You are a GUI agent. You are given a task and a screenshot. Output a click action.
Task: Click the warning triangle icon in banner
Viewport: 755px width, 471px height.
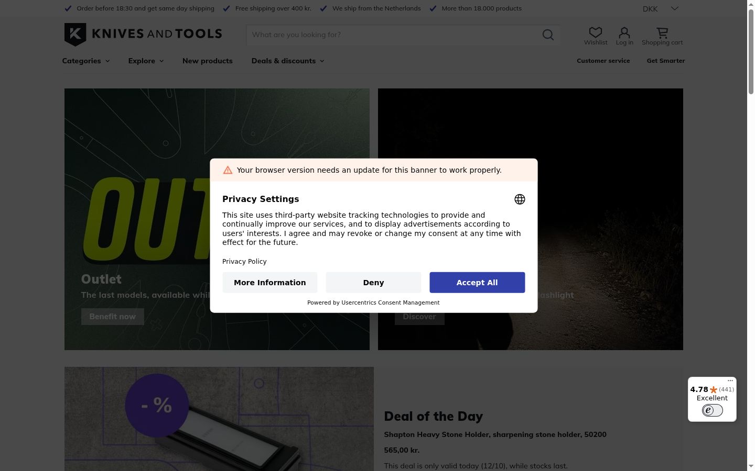point(228,170)
